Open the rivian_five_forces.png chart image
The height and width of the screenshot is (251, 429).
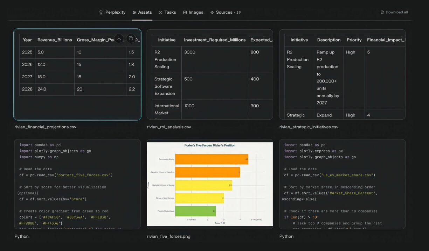pyautogui.click(x=210, y=184)
